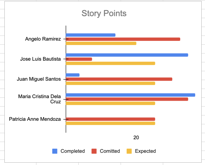The width and height of the screenshot is (205, 165).
Task: Select Maria Cristina Dela Cruz's blue bar
Action: 130,95
